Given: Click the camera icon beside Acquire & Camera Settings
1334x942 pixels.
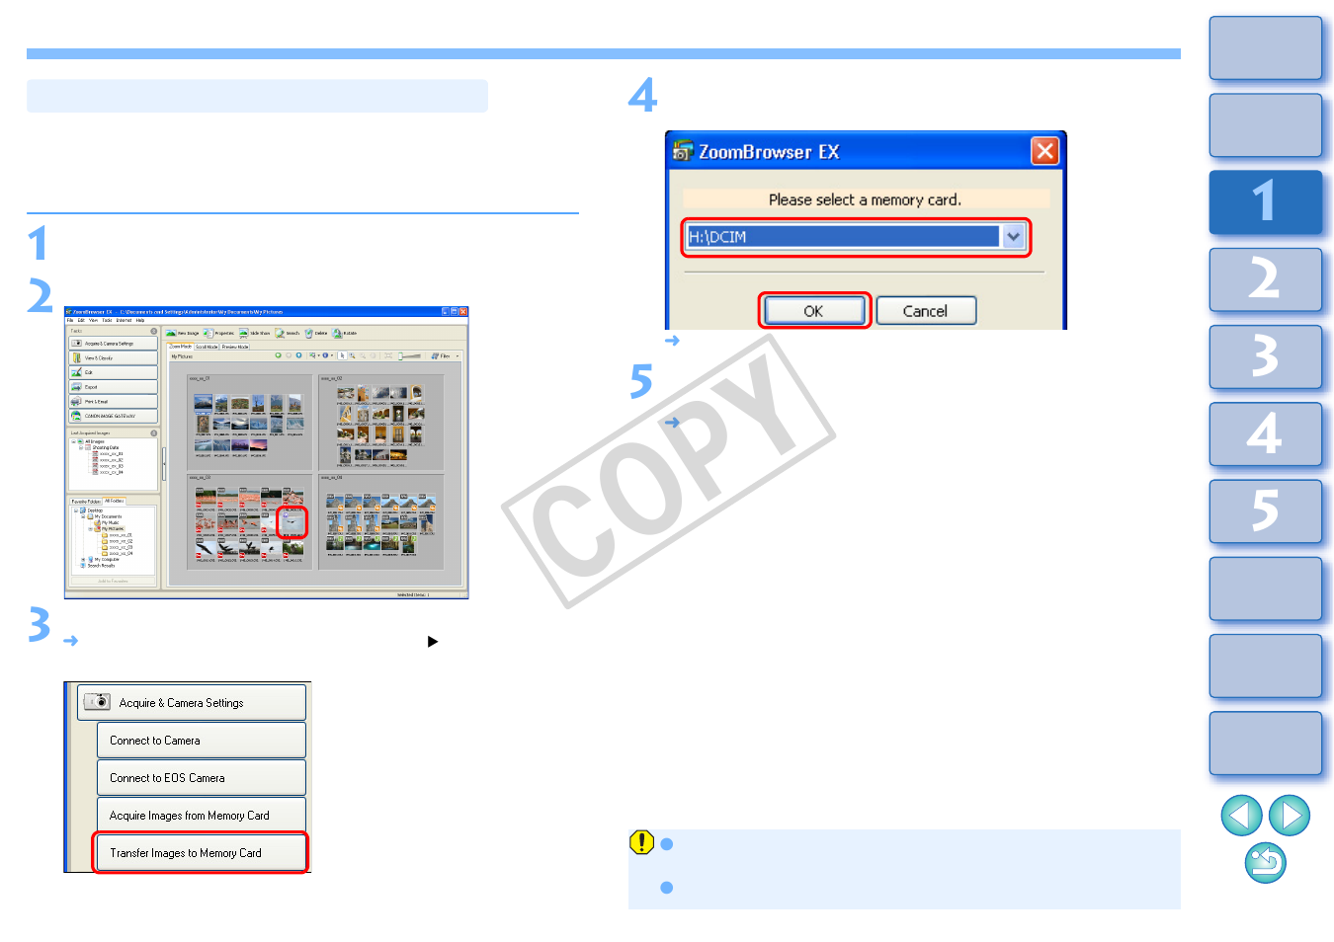Looking at the screenshot, I should tap(97, 701).
